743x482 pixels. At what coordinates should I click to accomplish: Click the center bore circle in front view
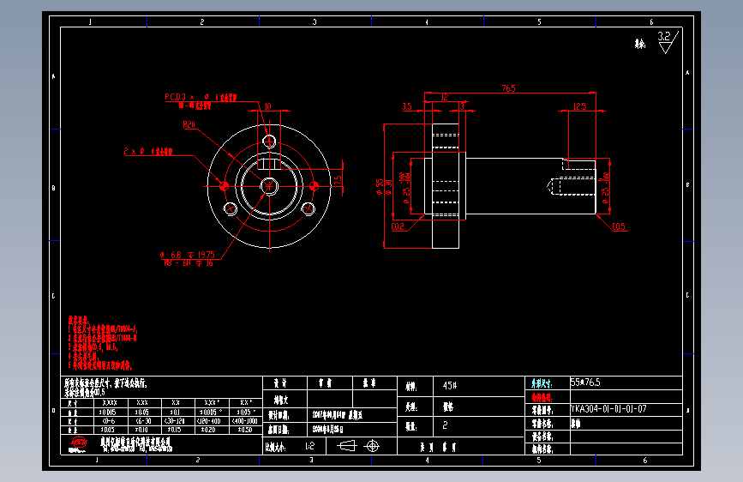pyautogui.click(x=269, y=186)
